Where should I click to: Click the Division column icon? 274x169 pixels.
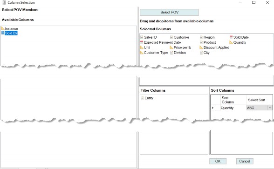point(171,53)
